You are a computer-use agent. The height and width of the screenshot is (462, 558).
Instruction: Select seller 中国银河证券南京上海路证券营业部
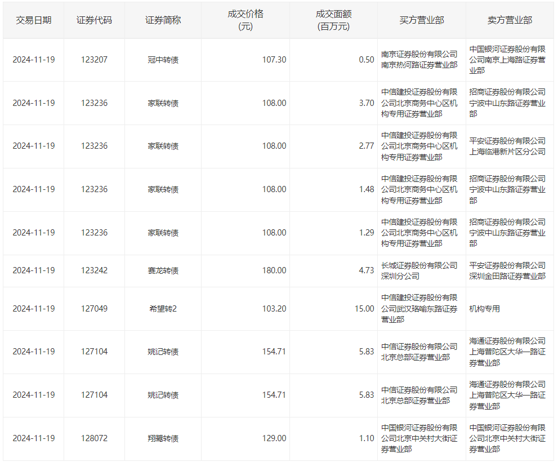tap(507, 60)
